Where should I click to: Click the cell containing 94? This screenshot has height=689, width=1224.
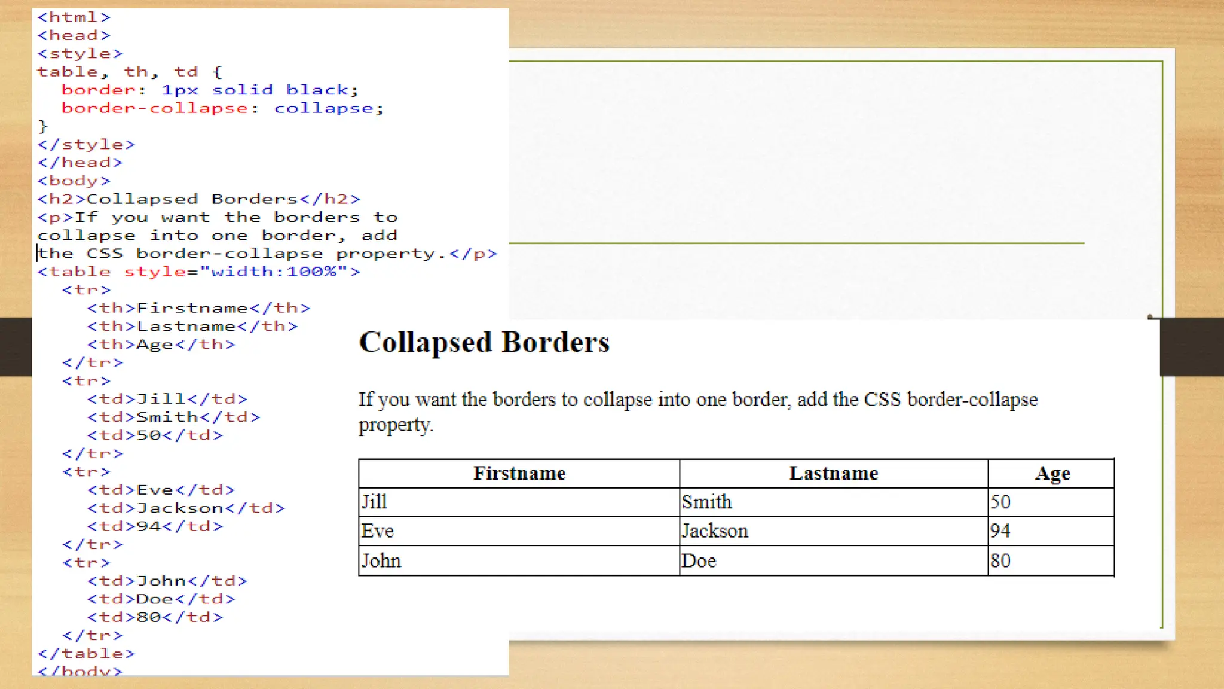tap(1051, 531)
